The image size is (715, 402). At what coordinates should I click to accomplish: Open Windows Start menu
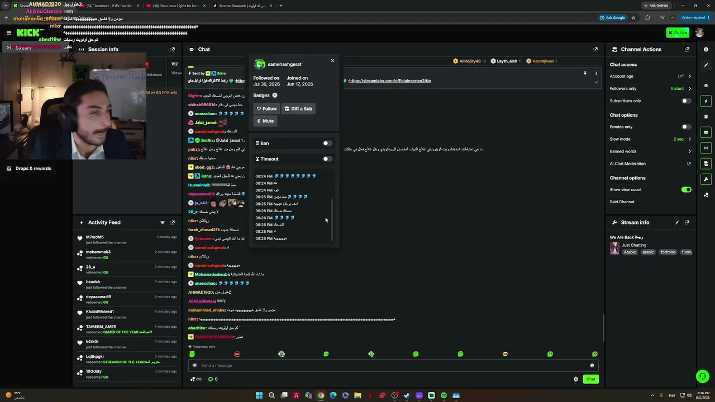(259, 395)
